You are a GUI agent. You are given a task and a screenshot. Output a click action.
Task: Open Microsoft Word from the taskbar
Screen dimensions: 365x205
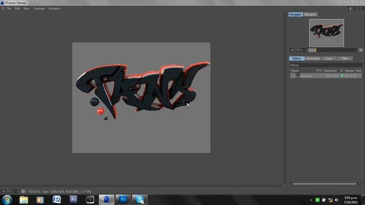point(56,200)
